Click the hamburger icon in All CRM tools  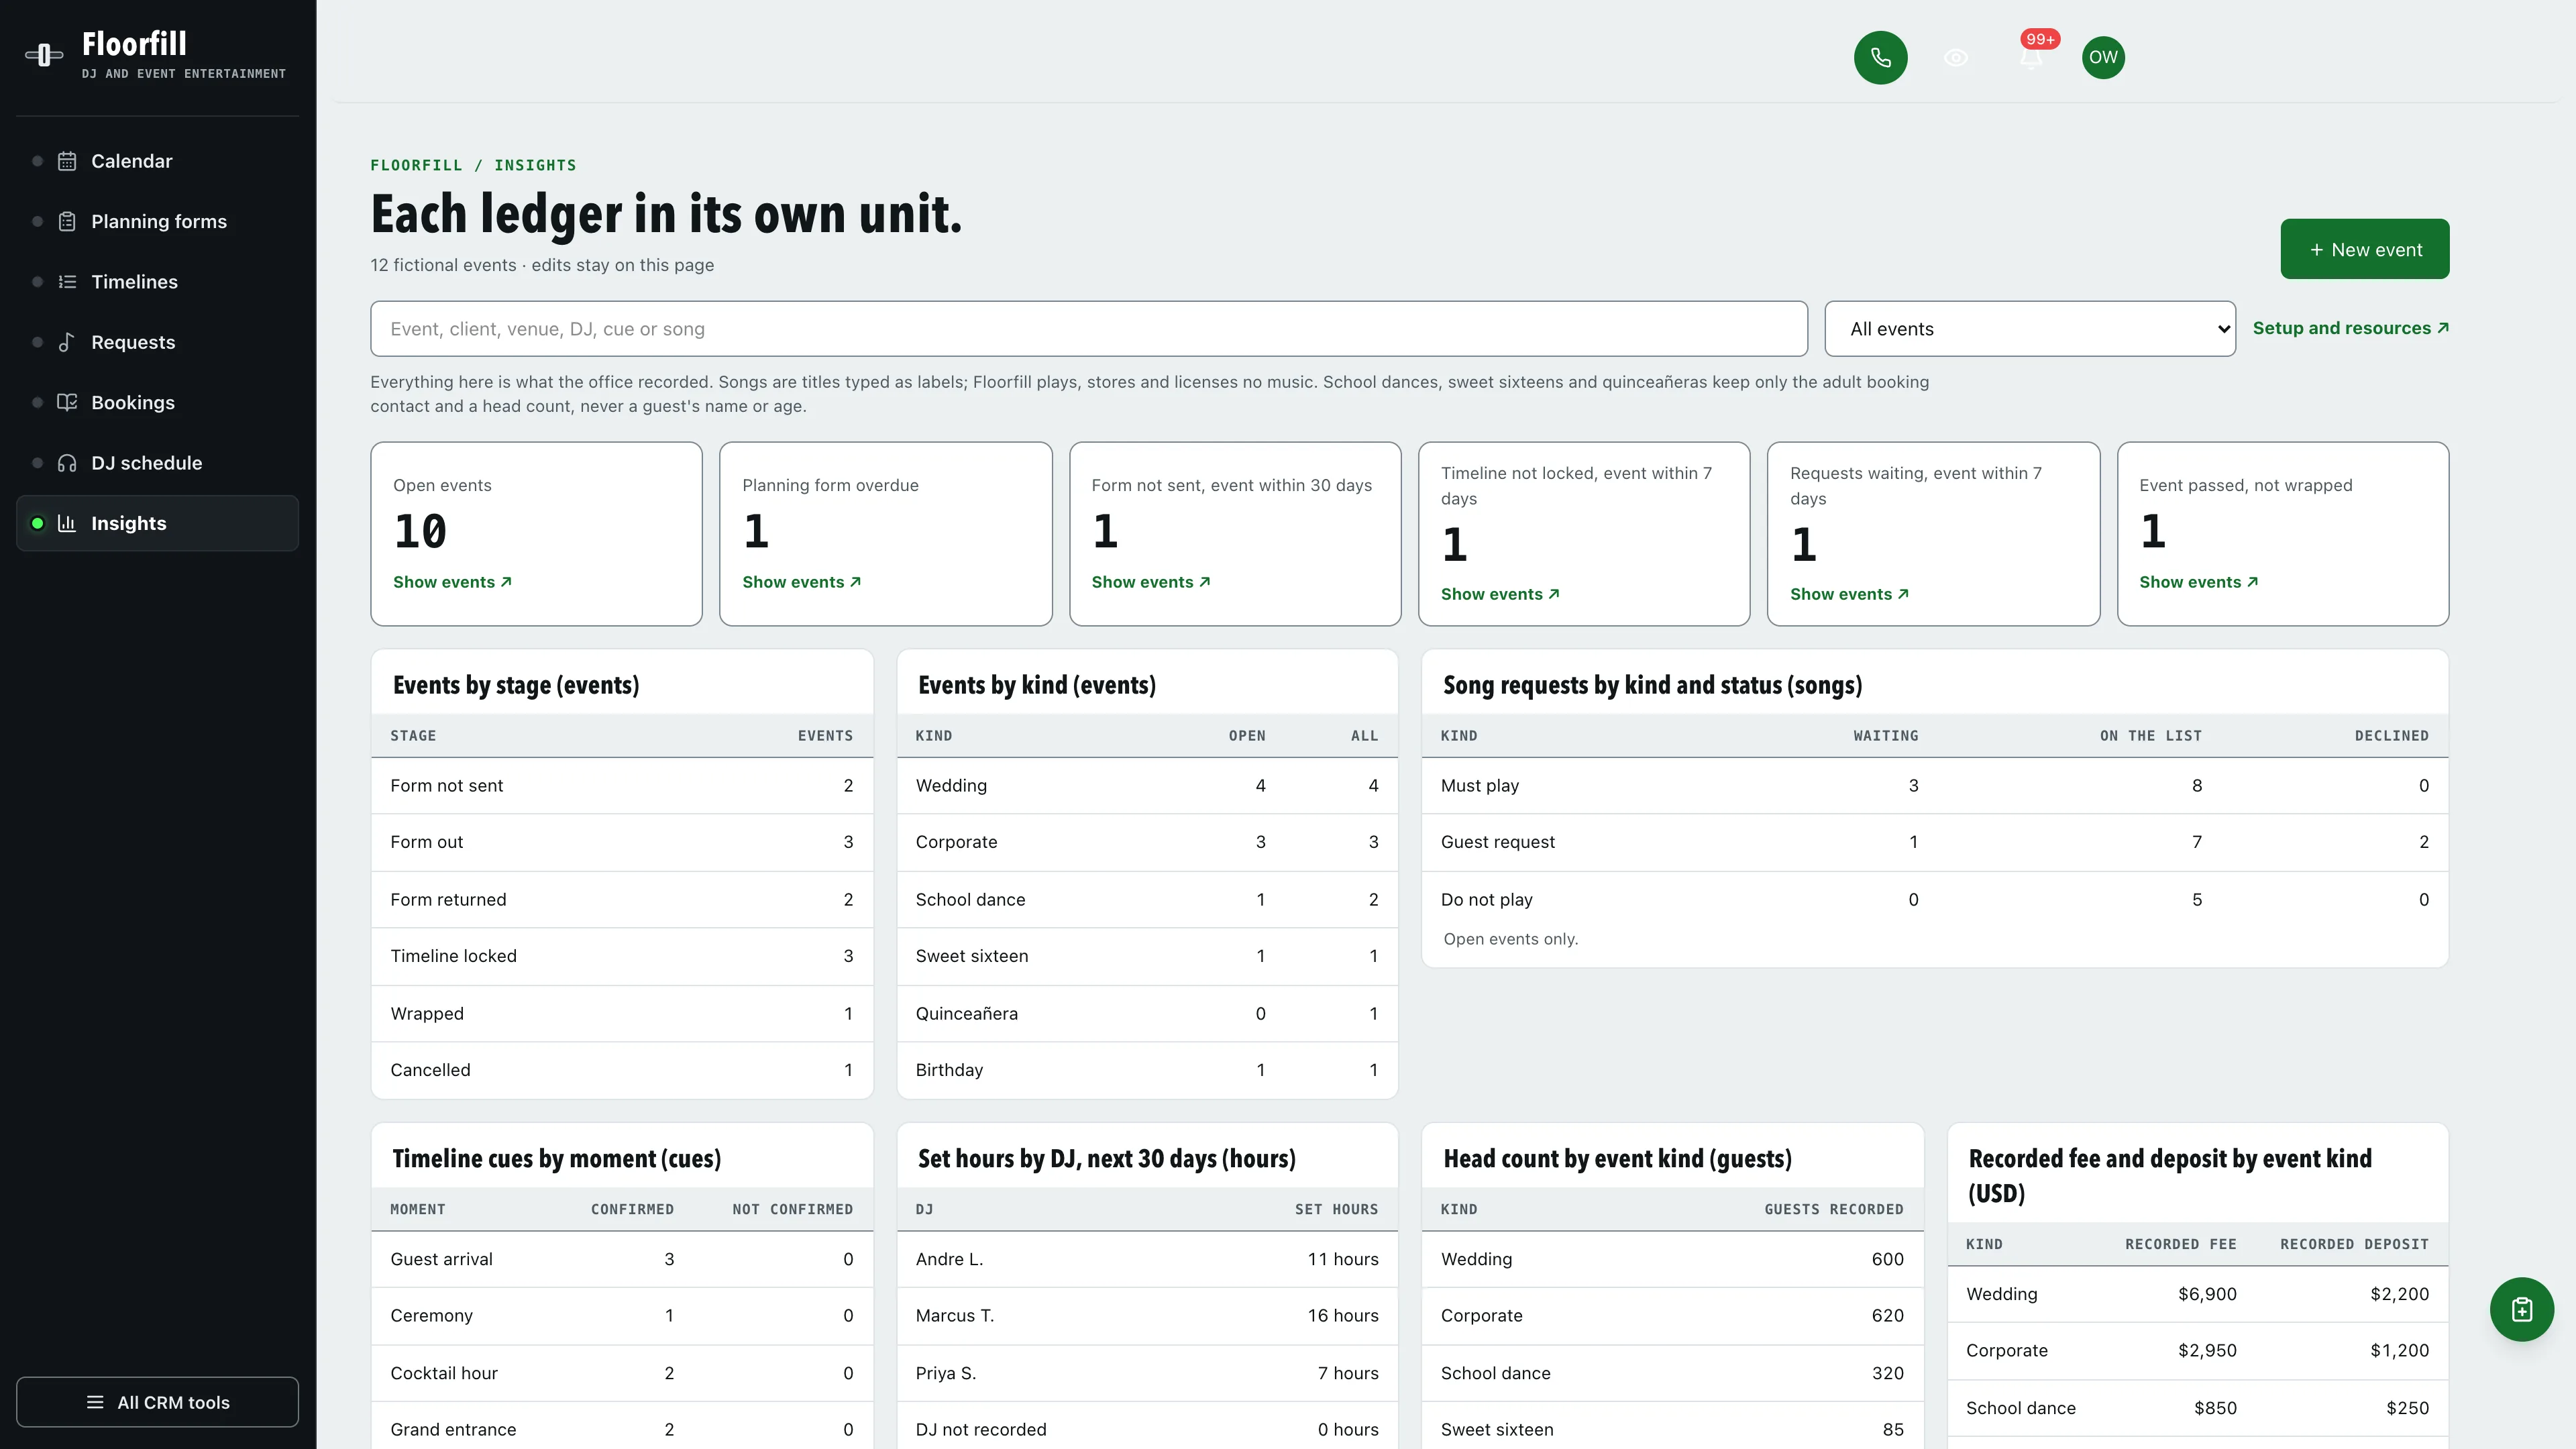(95, 1402)
